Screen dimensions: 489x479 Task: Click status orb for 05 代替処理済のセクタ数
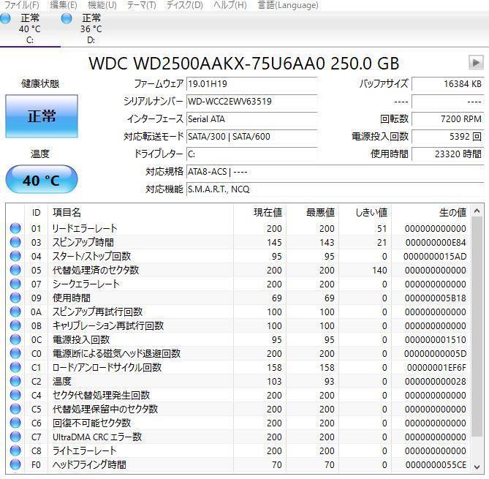[x=15, y=270]
